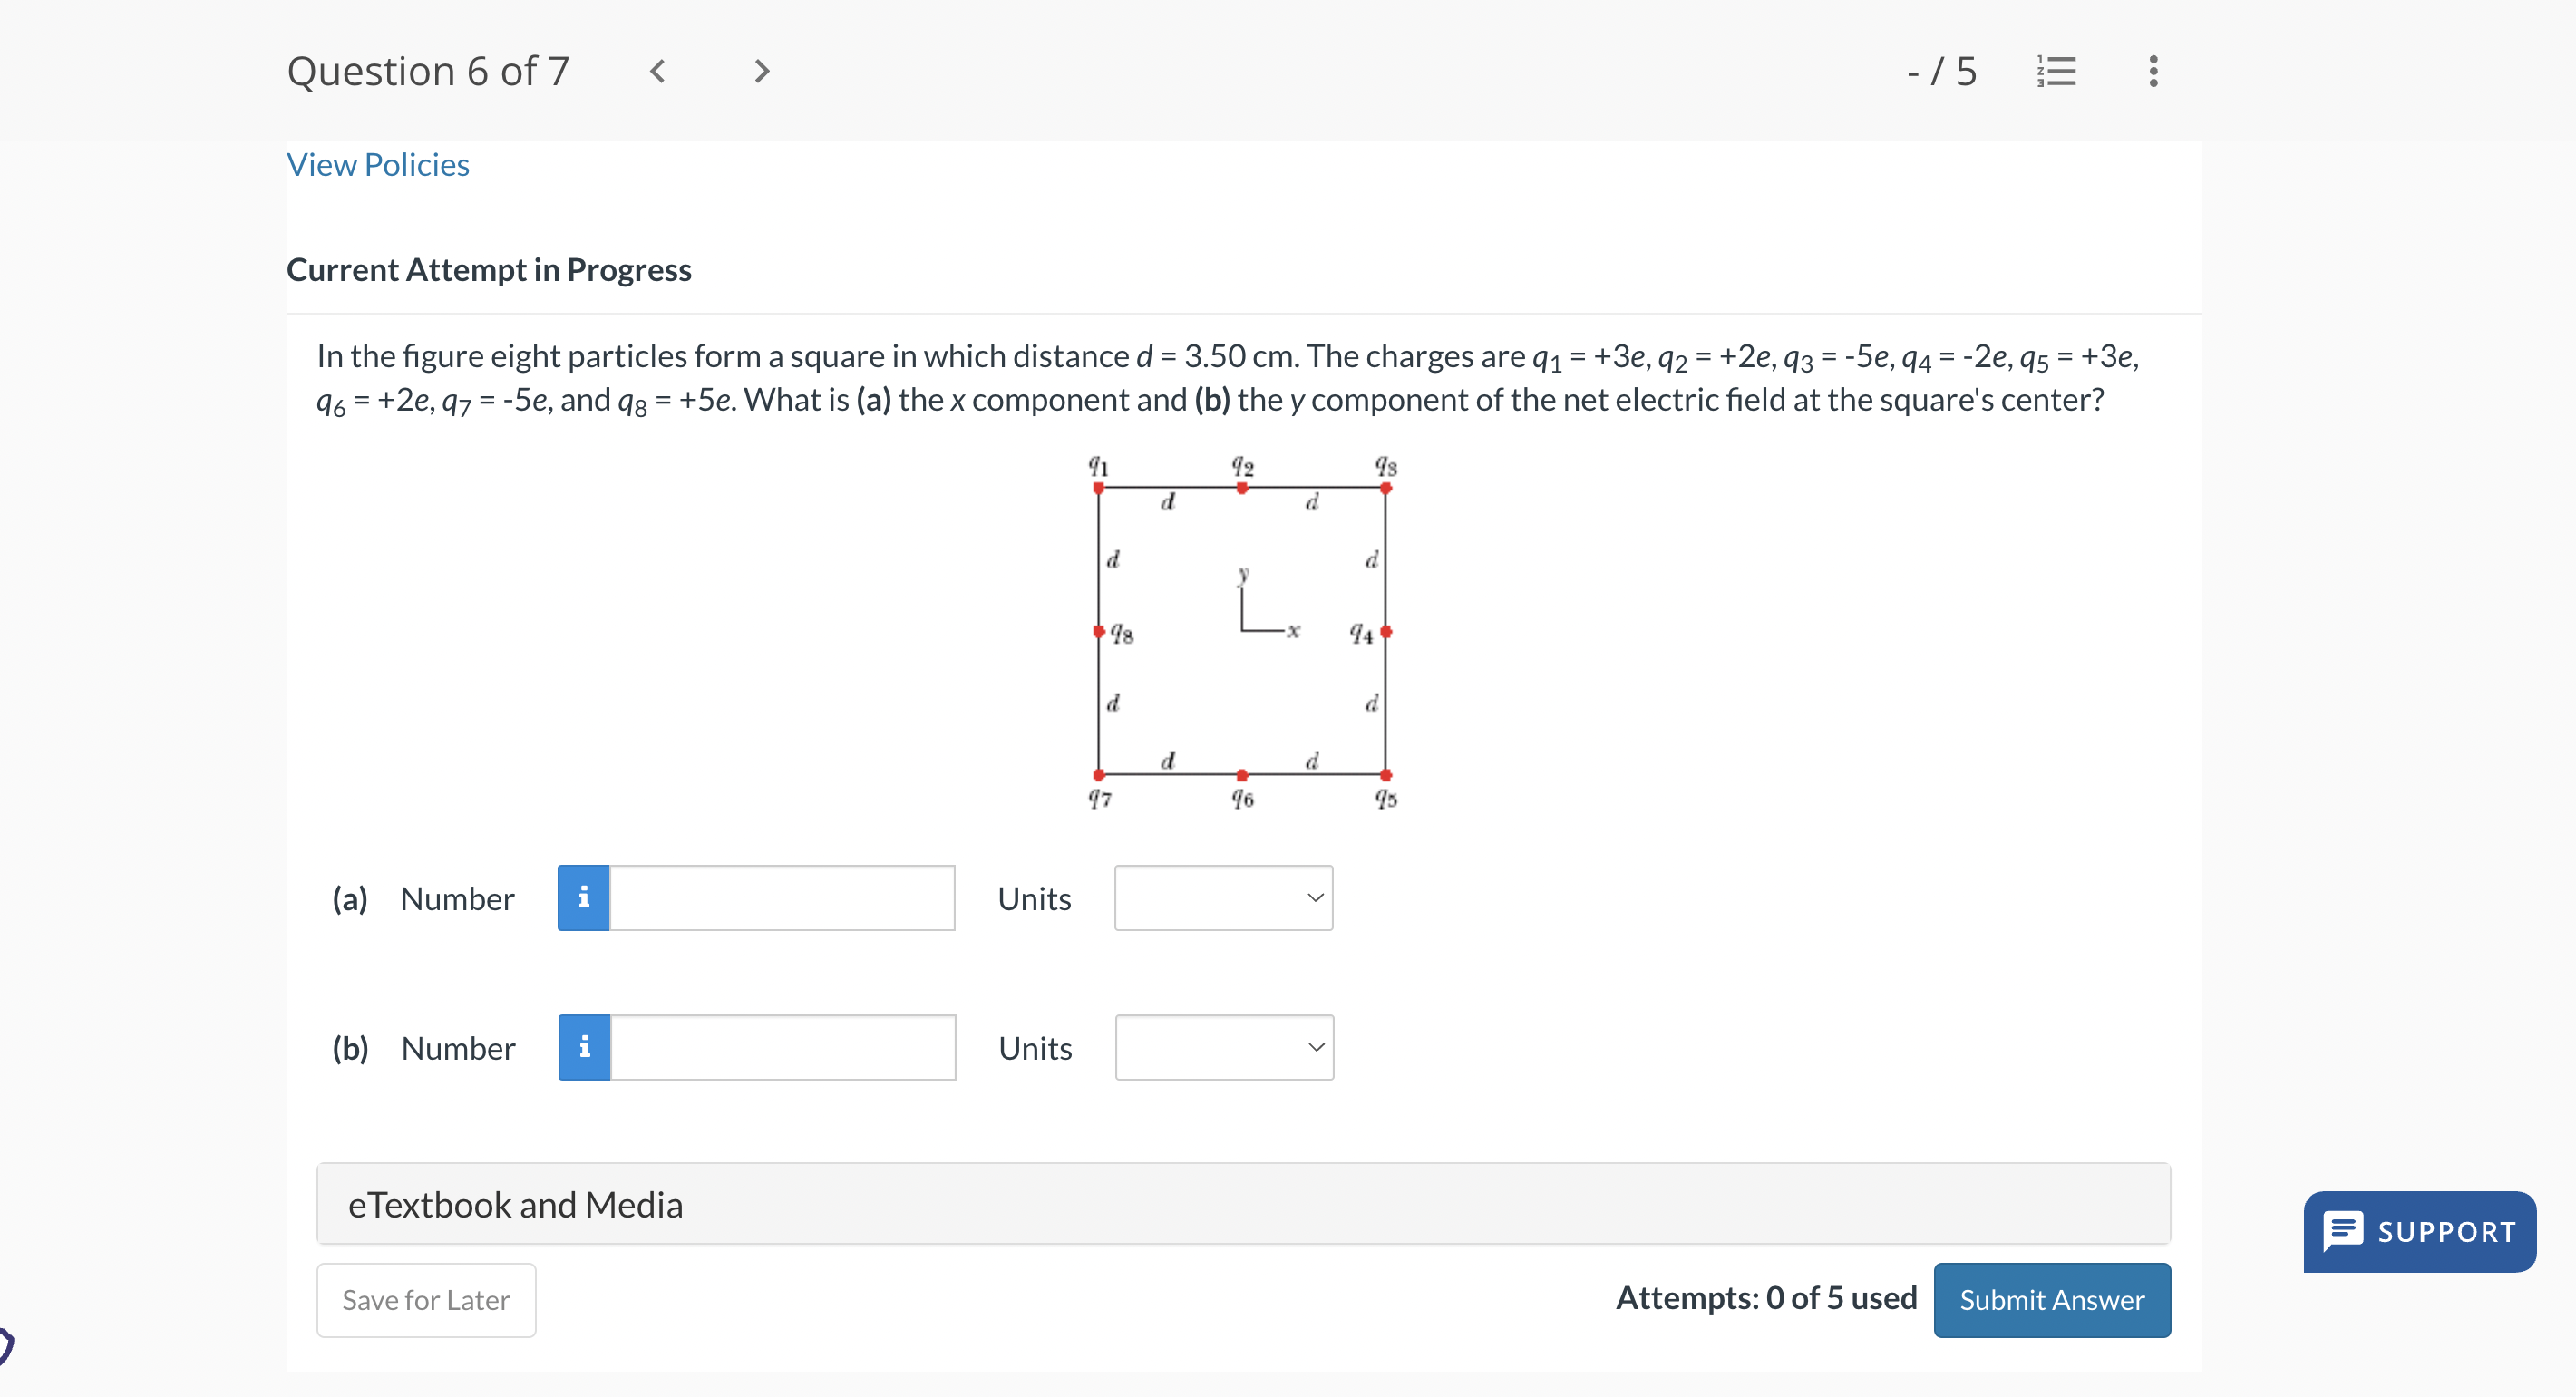The width and height of the screenshot is (2576, 1397).
Task: Click the Question 6 of 7 heading
Action: coord(428,70)
